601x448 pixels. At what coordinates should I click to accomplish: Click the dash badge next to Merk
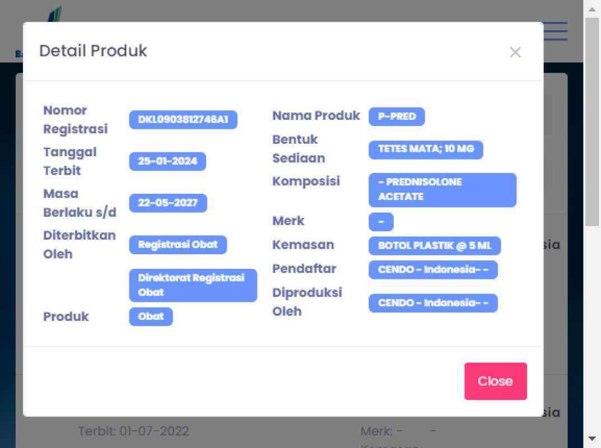click(381, 222)
